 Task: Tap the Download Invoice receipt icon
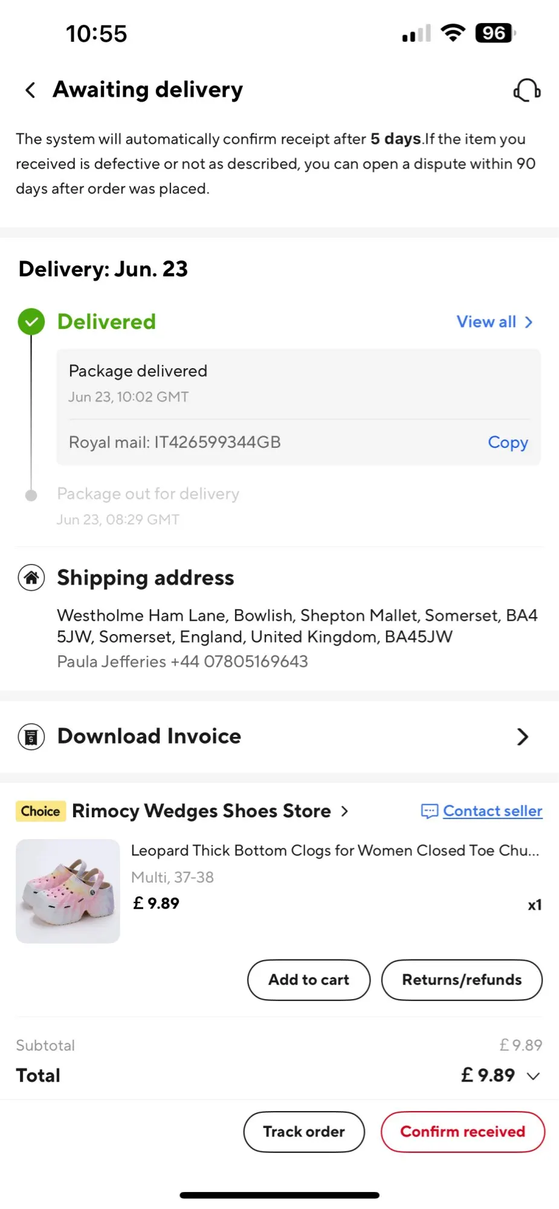pos(31,737)
